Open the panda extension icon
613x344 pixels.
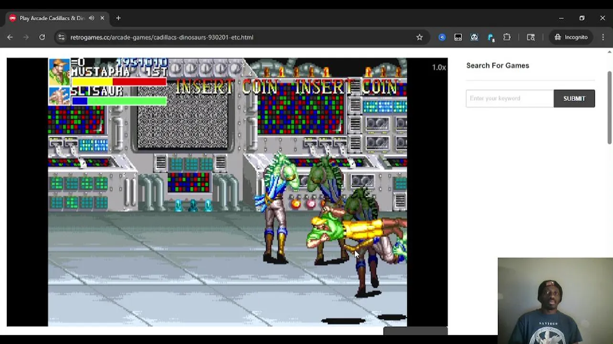click(x=474, y=37)
